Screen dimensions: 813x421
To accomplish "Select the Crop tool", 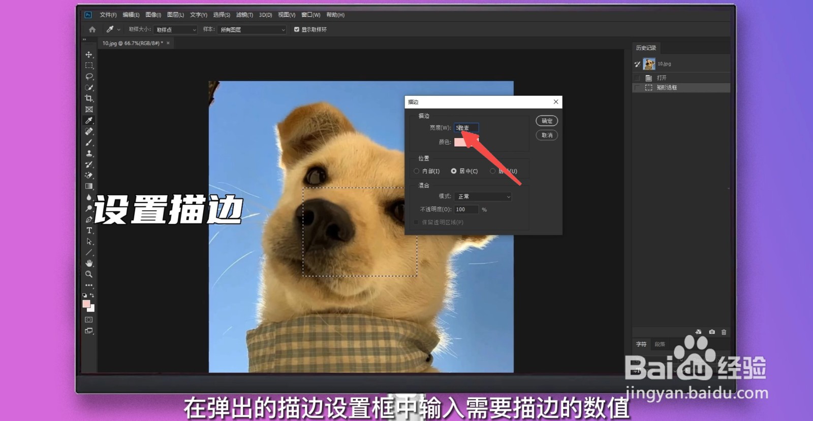I will pyautogui.click(x=89, y=98).
